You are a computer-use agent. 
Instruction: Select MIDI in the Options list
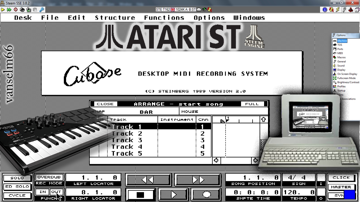(x=340, y=53)
